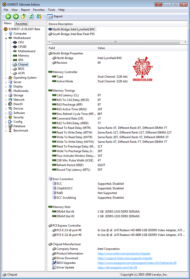
Task: Click the Benchmark hourglass icon
Action: [10, 131]
